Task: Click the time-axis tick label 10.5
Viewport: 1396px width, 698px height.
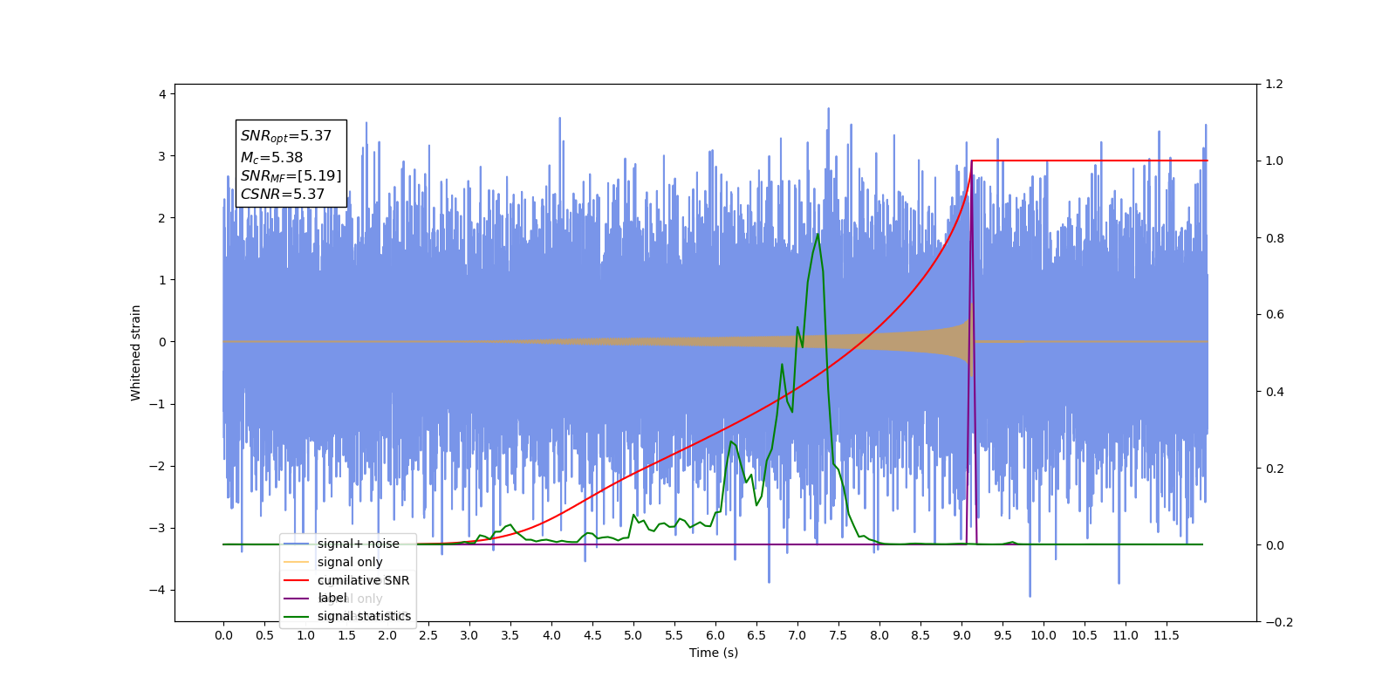Action: coord(1085,635)
